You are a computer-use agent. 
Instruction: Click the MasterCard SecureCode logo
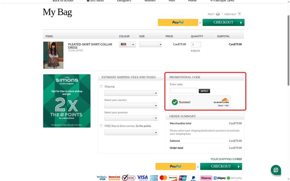pos(114,178)
